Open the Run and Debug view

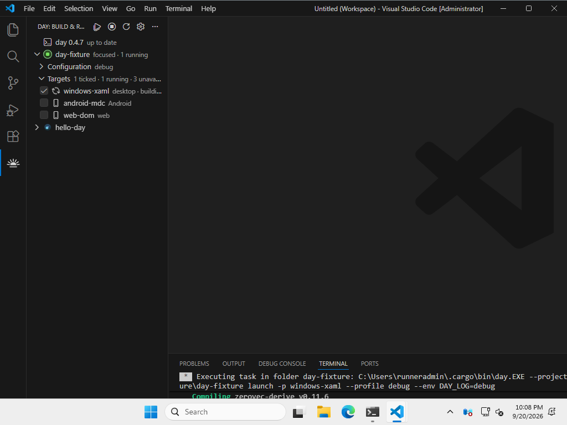click(13, 110)
